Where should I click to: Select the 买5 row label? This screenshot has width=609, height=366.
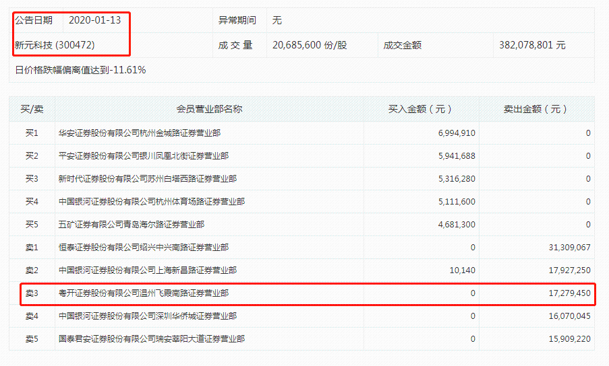(x=32, y=224)
